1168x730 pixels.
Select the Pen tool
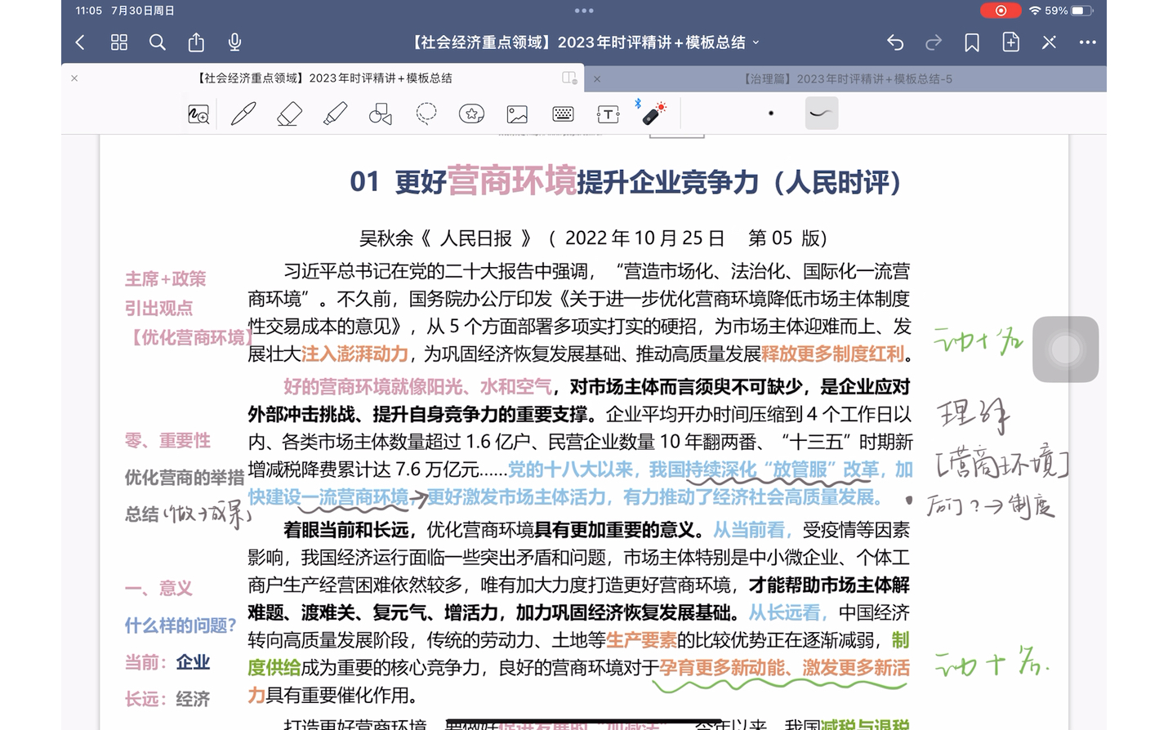pos(243,113)
